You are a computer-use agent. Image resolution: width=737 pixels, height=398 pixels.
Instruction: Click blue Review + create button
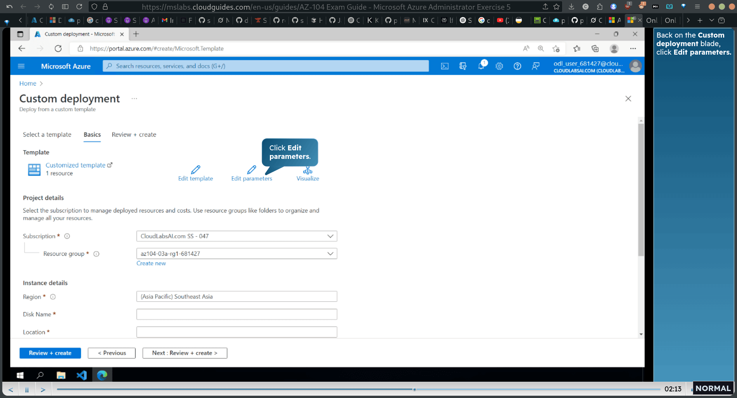point(50,353)
